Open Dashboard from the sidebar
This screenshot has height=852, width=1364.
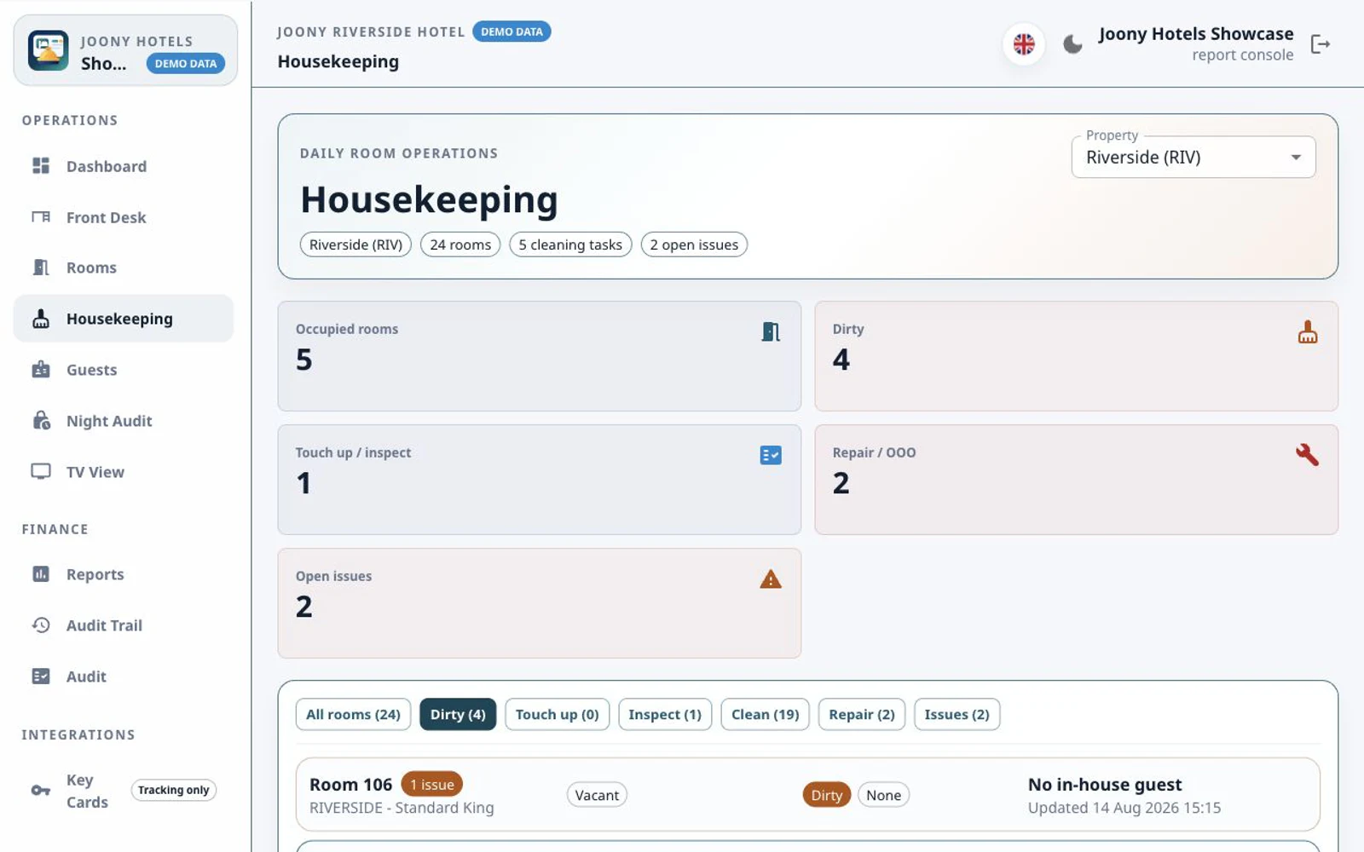124,166
